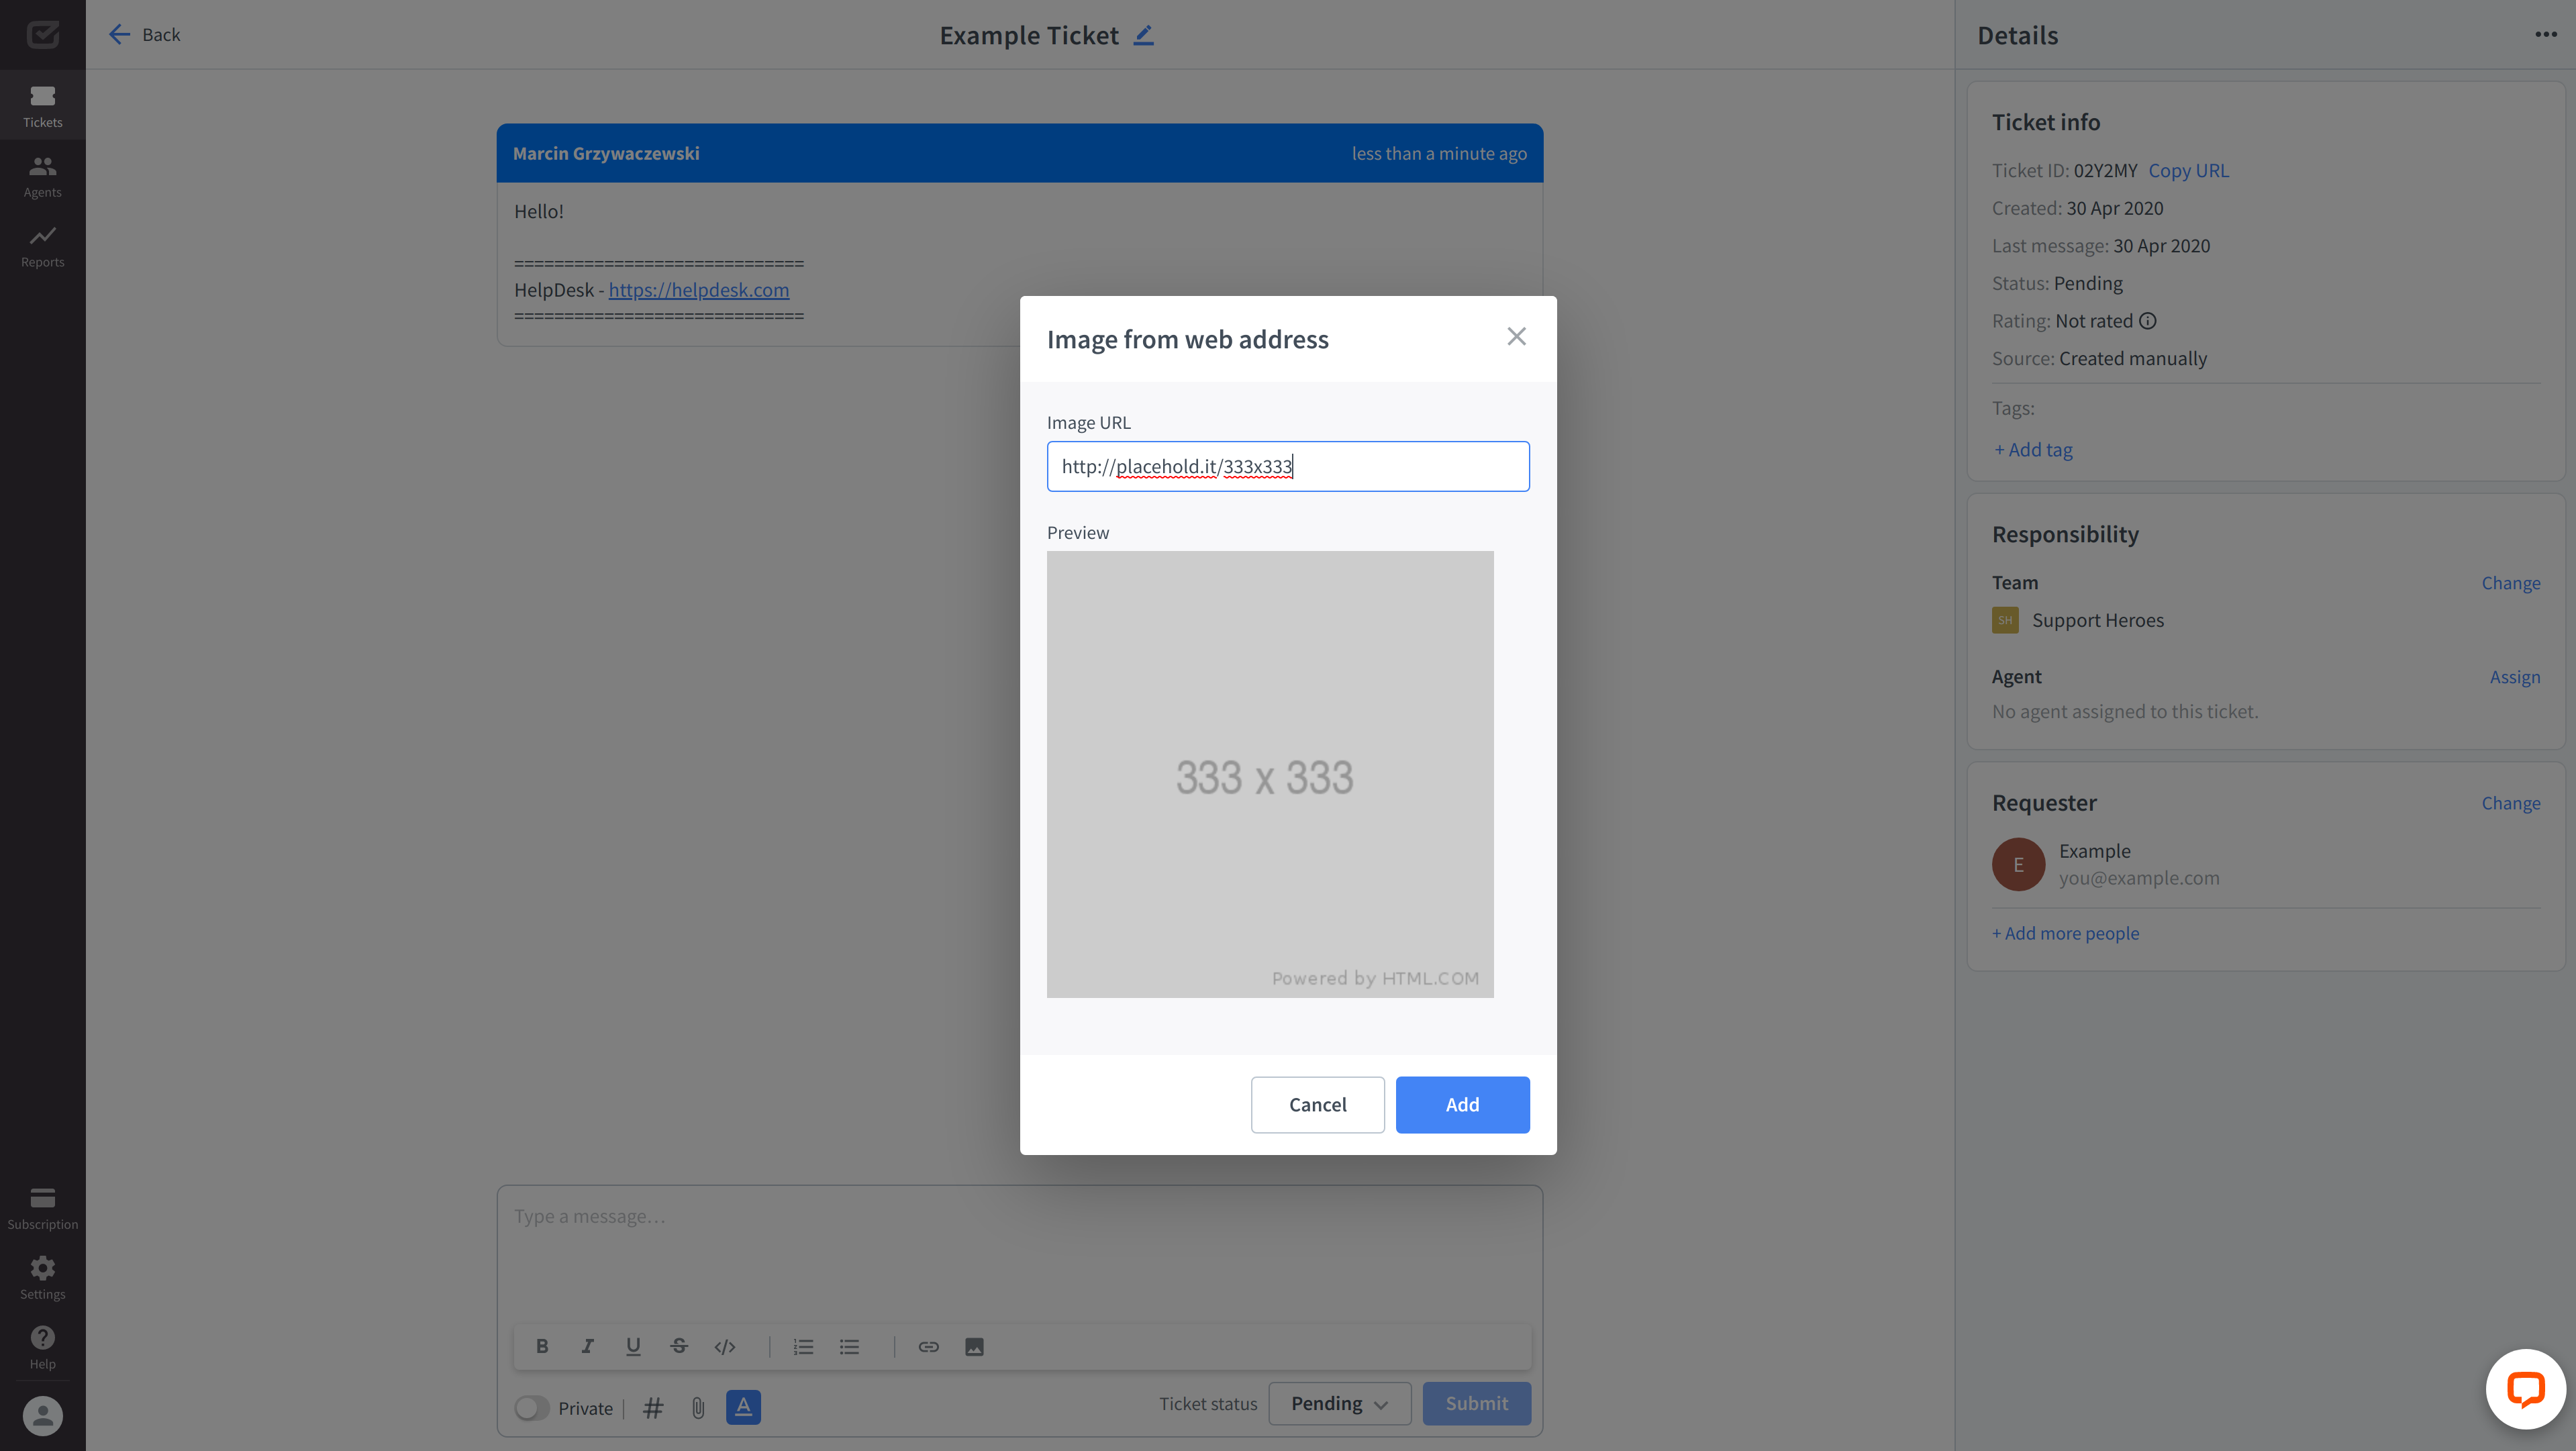Viewport: 2576px width, 1451px height.
Task: Click the Image URL input field
Action: coord(1288,465)
